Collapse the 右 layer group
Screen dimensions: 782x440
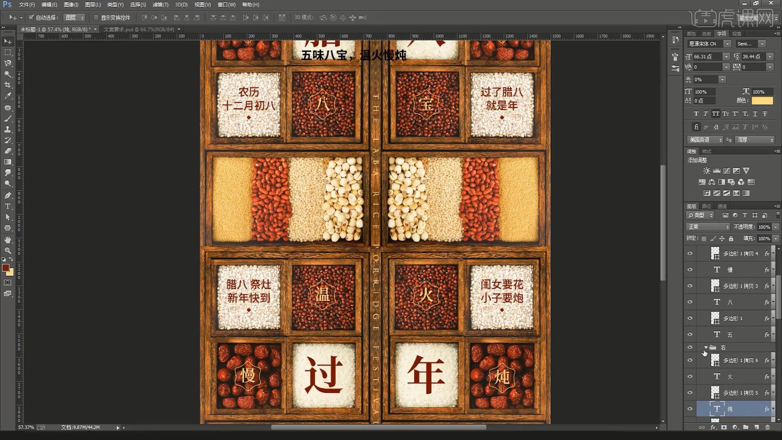[706, 348]
